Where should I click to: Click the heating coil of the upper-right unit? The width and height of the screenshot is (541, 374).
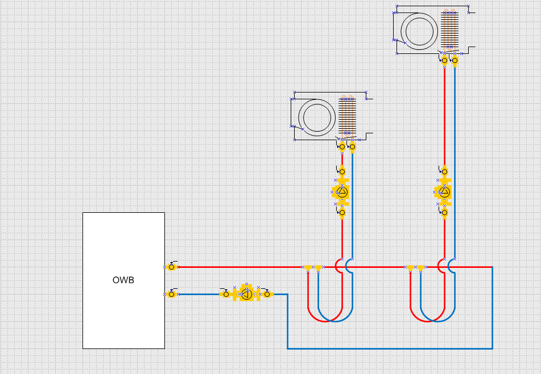[x=449, y=30]
